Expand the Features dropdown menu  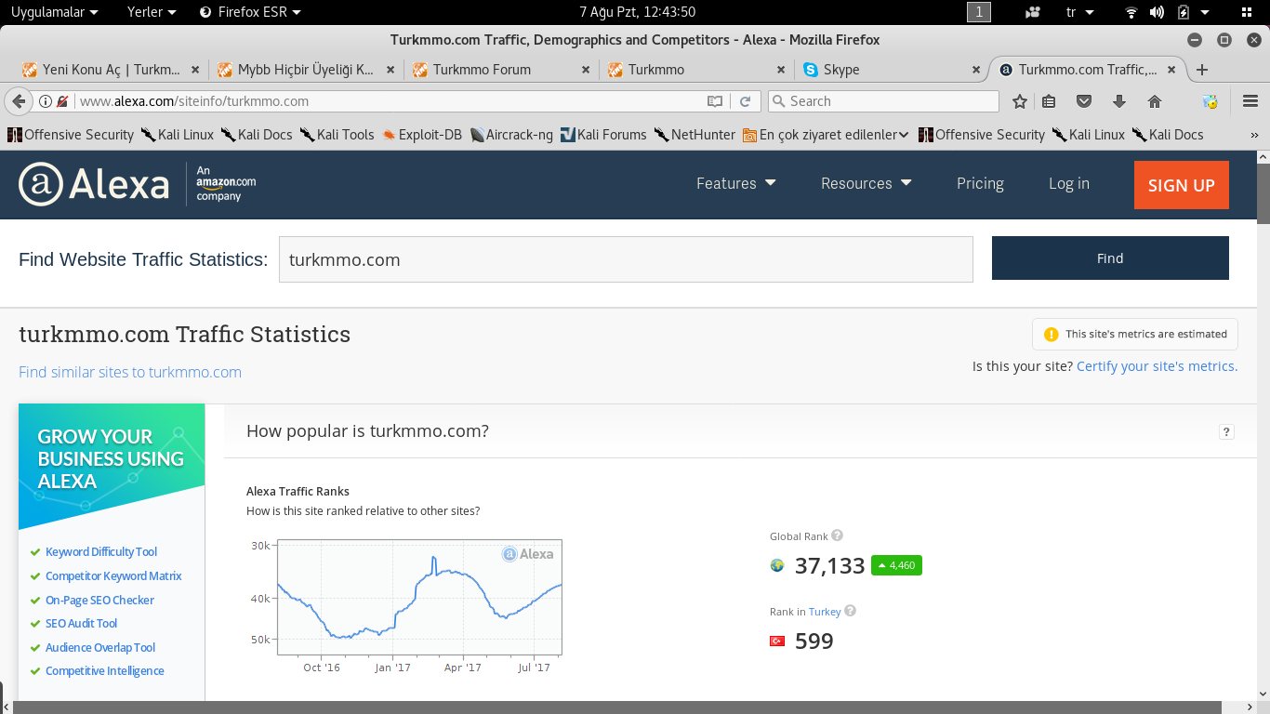(x=736, y=183)
